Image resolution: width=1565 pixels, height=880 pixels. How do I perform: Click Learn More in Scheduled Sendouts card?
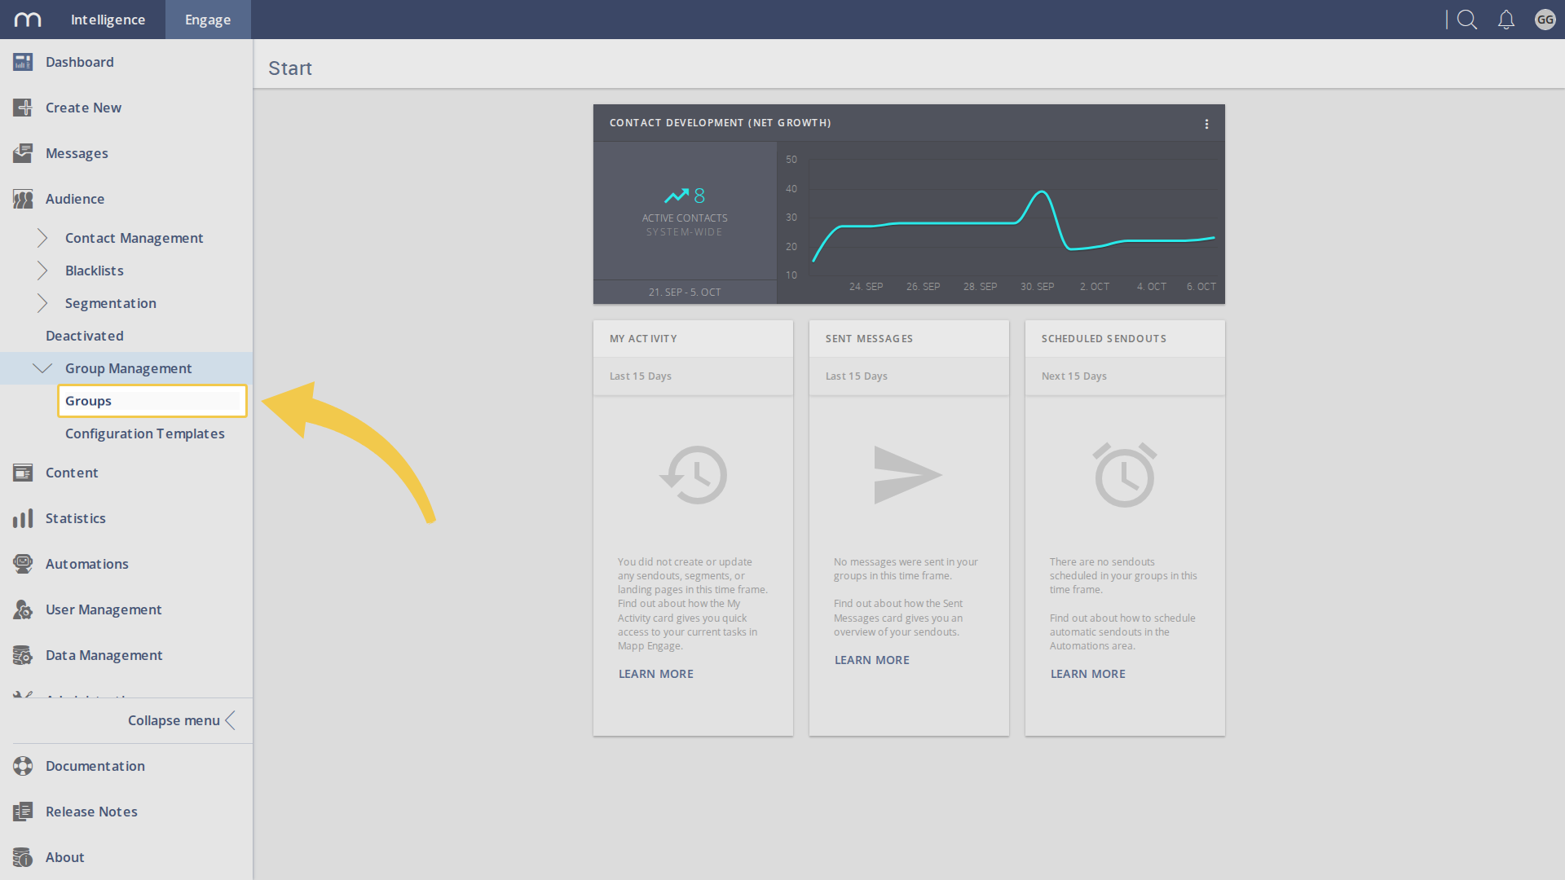[1088, 674]
